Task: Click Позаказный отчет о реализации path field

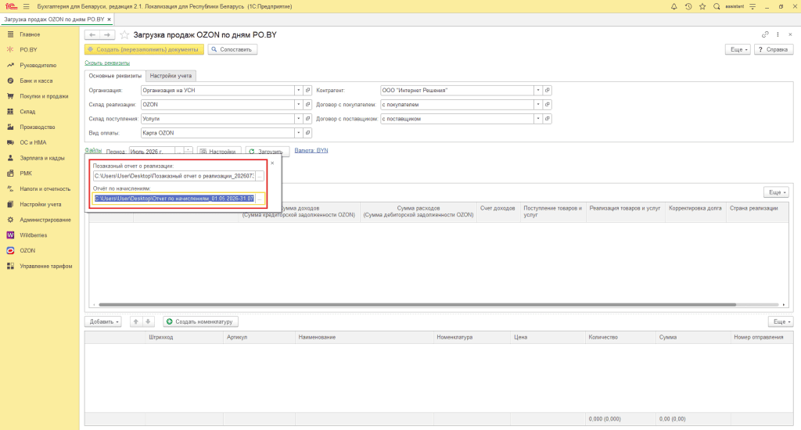Action: pyautogui.click(x=174, y=176)
